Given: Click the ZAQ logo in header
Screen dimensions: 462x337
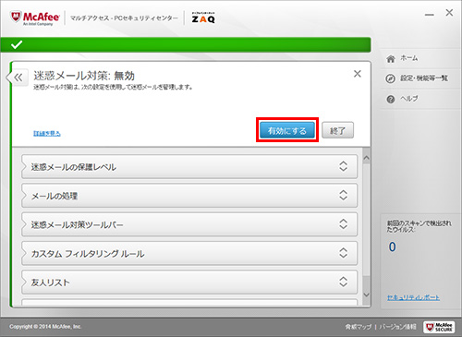Looking at the screenshot, I should (203, 18).
